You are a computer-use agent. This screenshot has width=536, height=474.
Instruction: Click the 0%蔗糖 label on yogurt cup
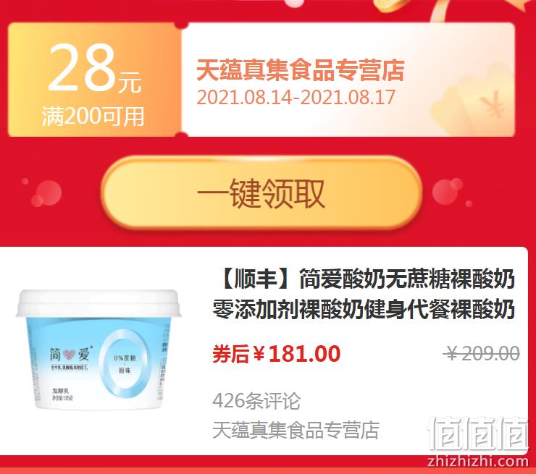(x=125, y=358)
